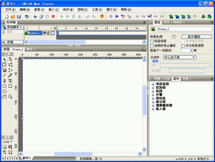This screenshot has height=162, width=215.
Task: Select the Zoom magnifier tool
Action: pos(10,97)
